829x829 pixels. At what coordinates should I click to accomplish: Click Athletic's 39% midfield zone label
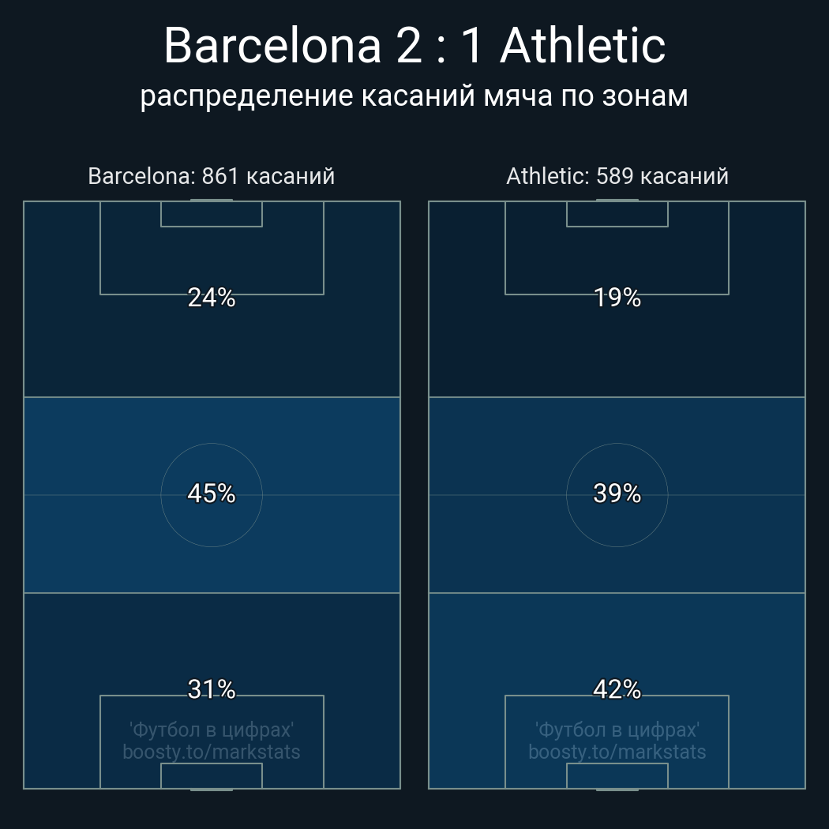coord(617,493)
